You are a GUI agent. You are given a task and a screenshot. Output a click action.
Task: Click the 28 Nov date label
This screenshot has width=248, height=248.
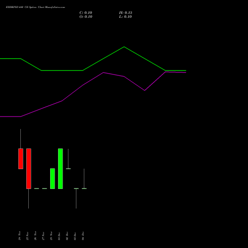(51, 236)
